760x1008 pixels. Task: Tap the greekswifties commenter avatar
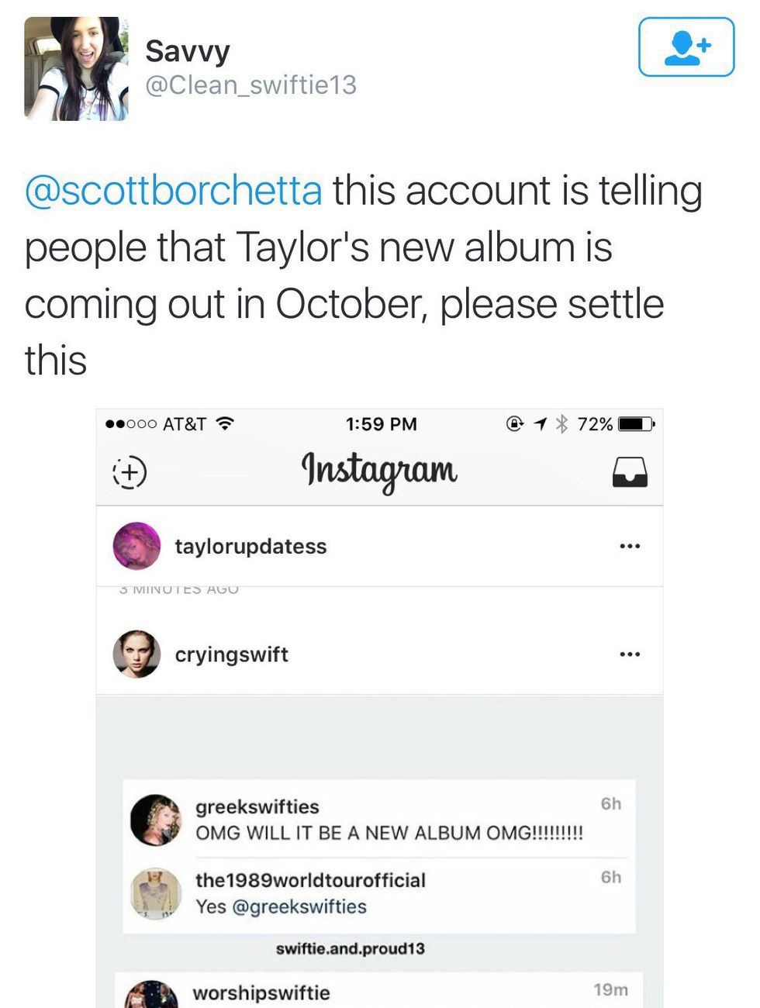click(155, 820)
